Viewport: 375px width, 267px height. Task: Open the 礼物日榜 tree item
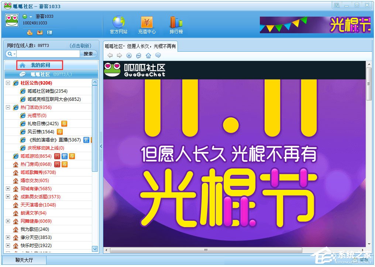point(43,124)
